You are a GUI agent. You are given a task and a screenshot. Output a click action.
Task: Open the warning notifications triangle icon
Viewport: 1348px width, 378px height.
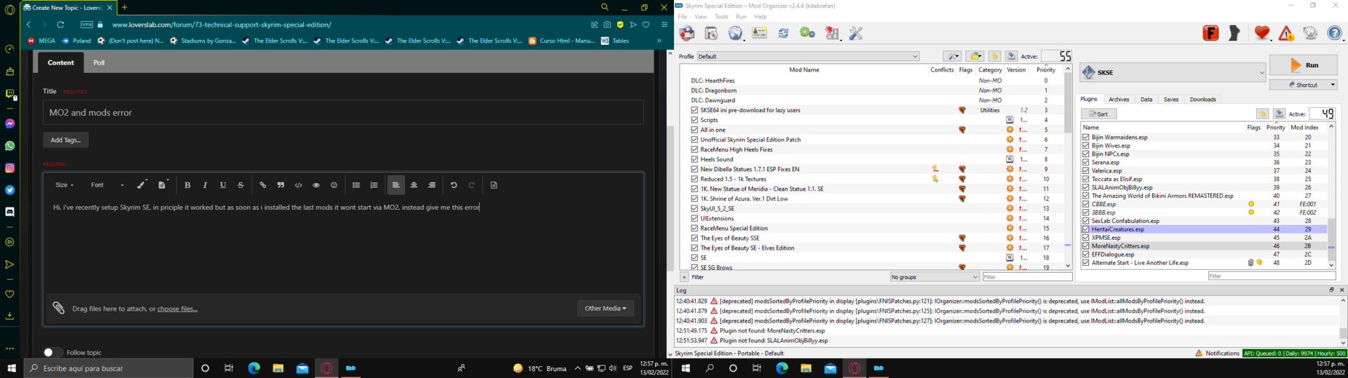click(x=1286, y=33)
